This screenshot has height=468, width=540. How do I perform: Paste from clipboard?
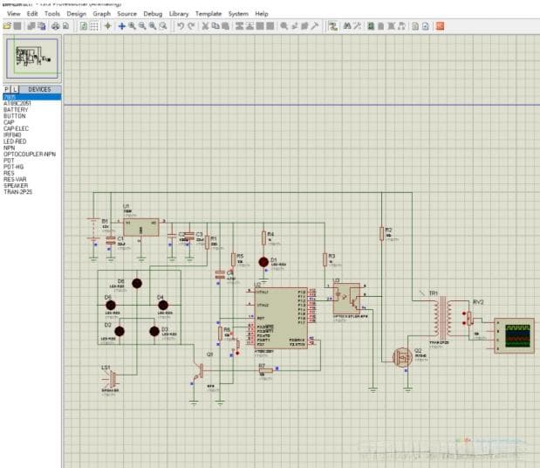click(226, 26)
